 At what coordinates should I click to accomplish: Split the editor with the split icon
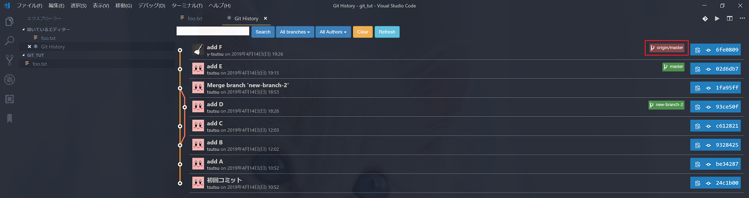tap(729, 18)
